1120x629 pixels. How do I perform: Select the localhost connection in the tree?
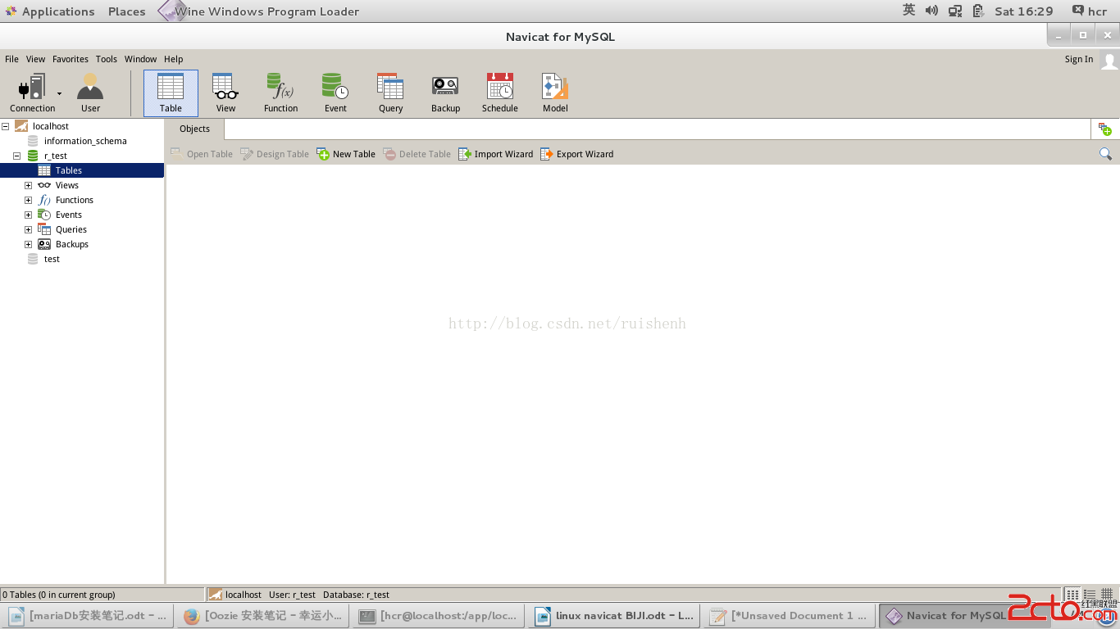[50, 126]
